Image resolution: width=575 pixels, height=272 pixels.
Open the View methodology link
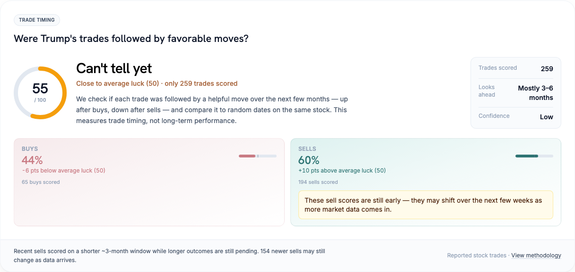point(536,256)
